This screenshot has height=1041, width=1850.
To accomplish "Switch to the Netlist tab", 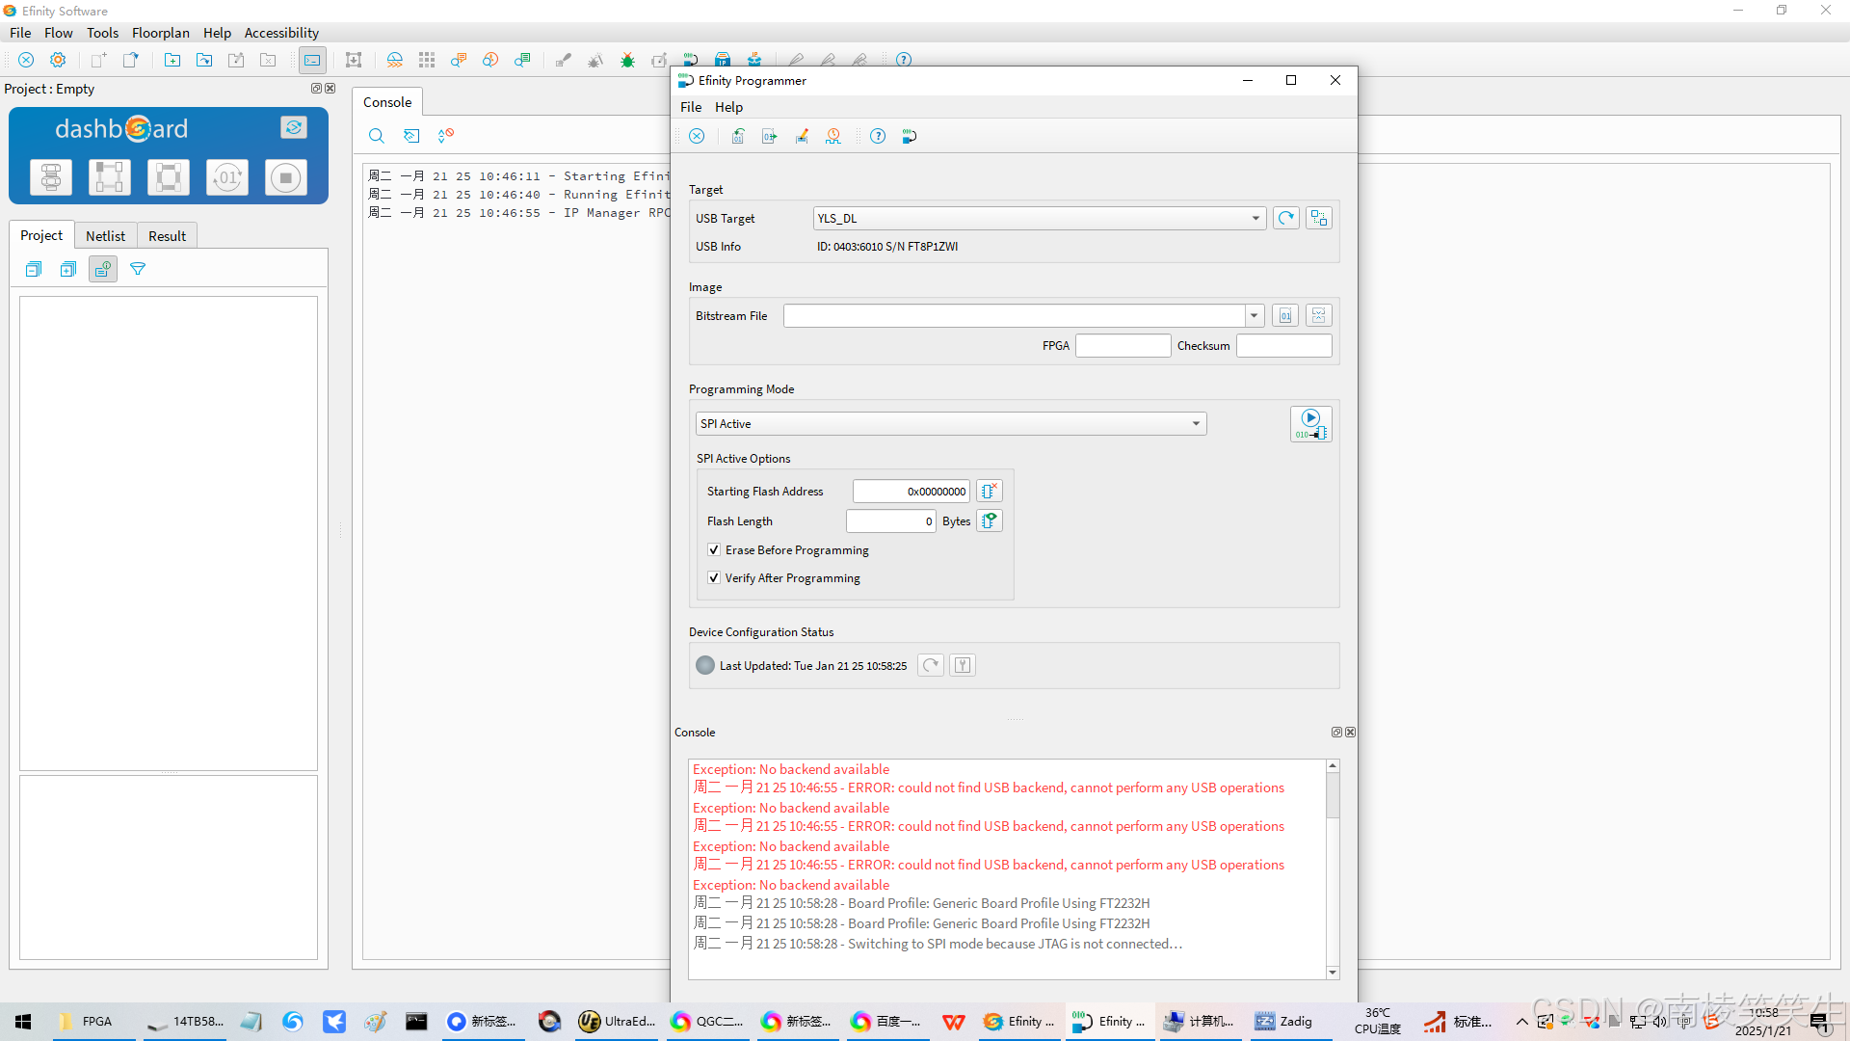I will click(105, 235).
